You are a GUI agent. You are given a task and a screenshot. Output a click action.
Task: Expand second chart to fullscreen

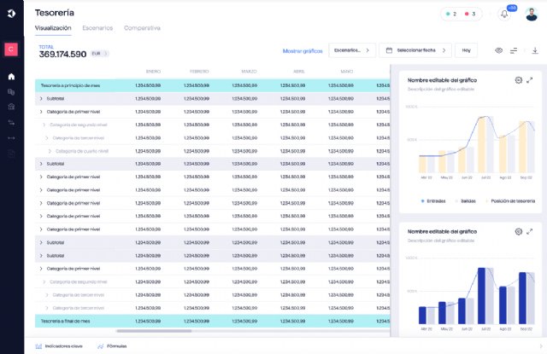tap(530, 231)
